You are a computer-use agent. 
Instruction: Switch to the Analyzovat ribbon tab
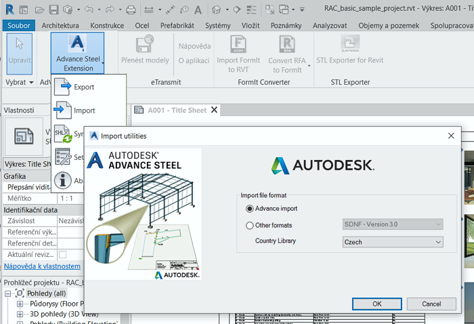(330, 26)
